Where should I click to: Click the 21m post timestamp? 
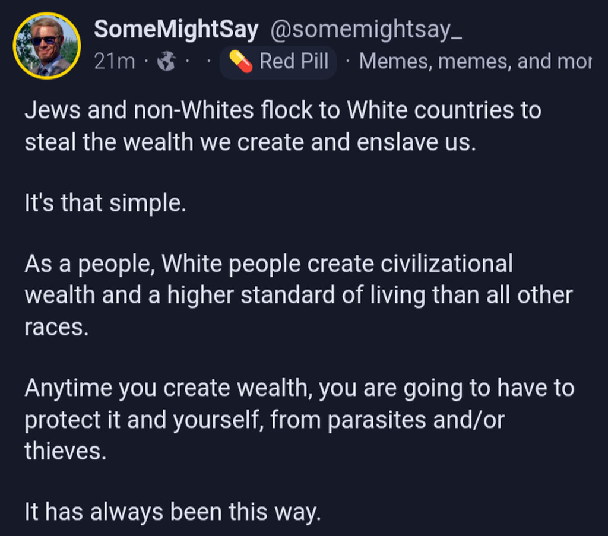[x=114, y=61]
